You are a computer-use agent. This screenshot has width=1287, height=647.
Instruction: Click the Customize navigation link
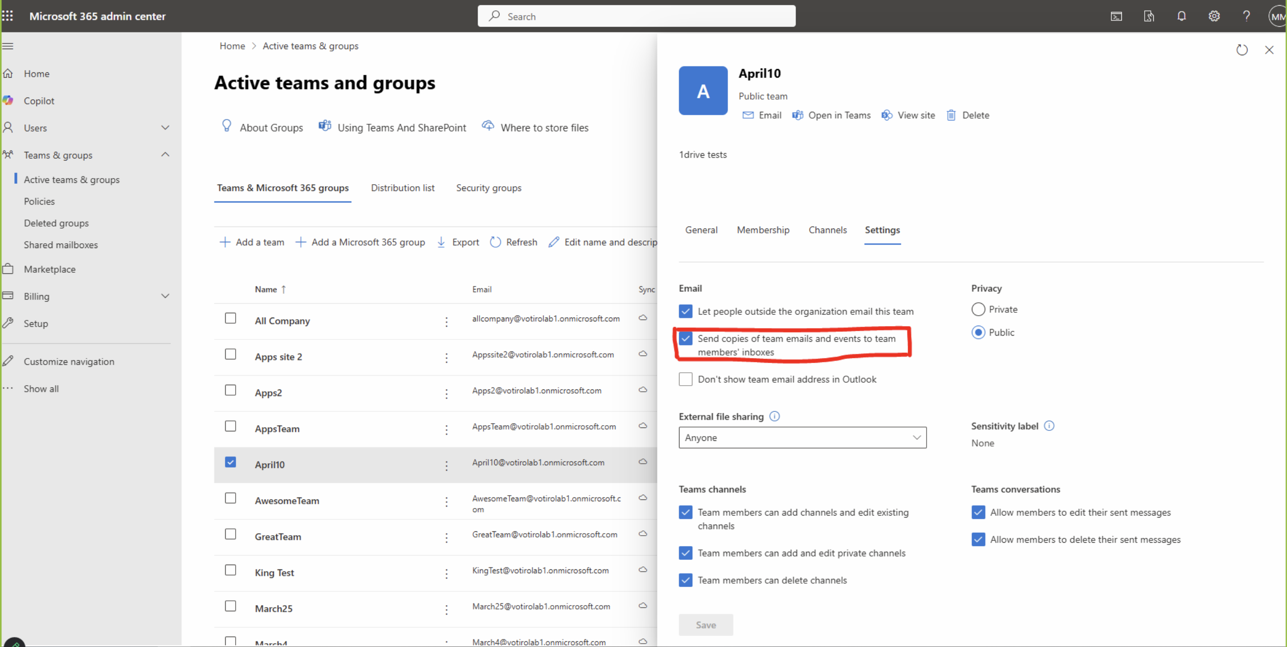click(69, 361)
